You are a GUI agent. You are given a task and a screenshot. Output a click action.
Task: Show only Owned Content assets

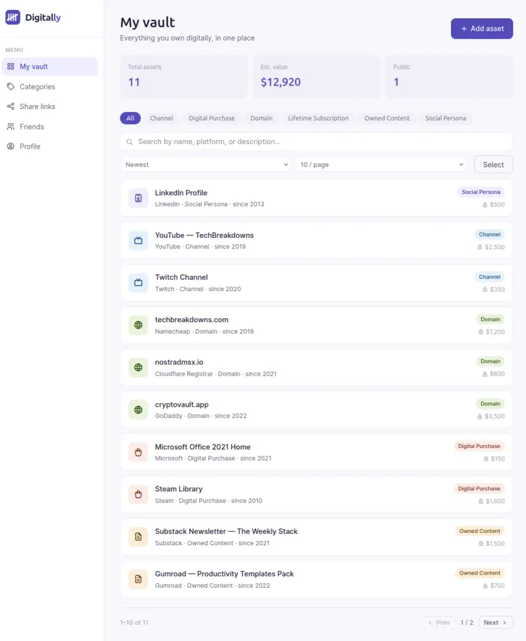tap(387, 118)
